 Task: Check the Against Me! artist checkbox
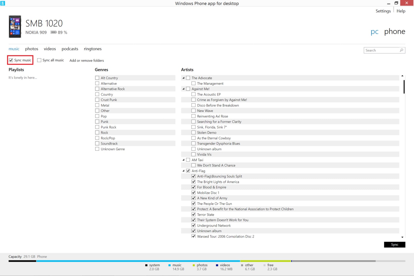(x=188, y=89)
